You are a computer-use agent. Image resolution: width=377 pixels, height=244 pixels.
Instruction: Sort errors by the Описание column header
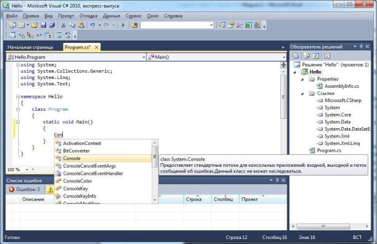(33, 199)
